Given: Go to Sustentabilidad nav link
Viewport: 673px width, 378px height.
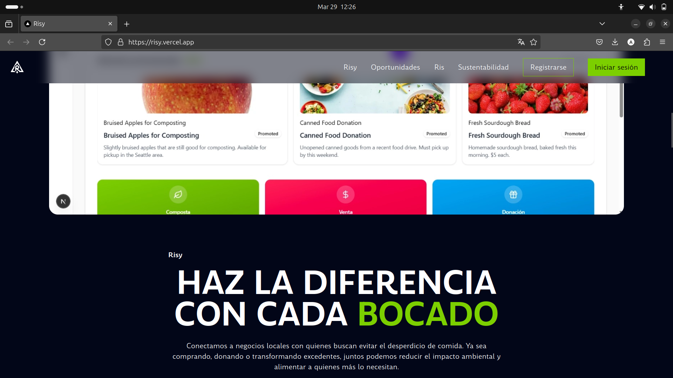Looking at the screenshot, I should [483, 67].
